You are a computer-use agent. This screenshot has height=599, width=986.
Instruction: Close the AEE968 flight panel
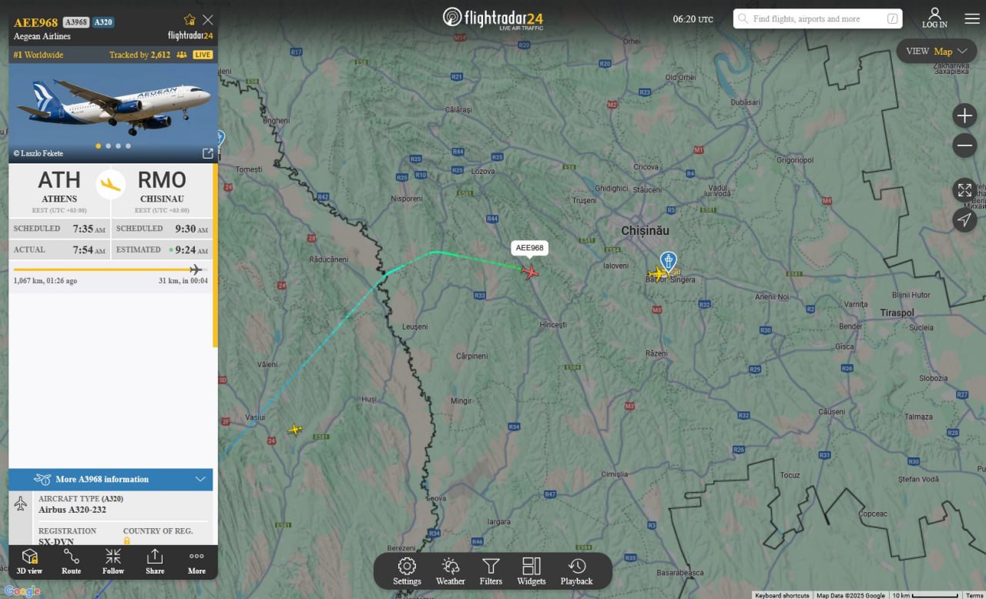pos(208,20)
